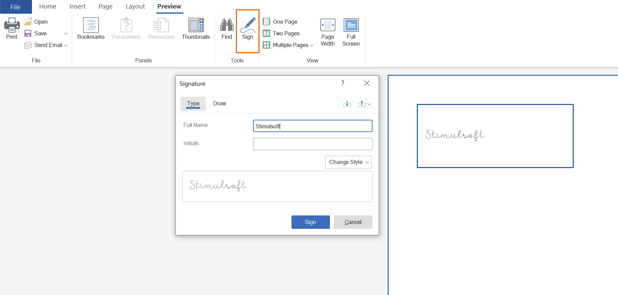618x295 pixels.
Task: Close the Signature dialog window
Action: click(367, 83)
